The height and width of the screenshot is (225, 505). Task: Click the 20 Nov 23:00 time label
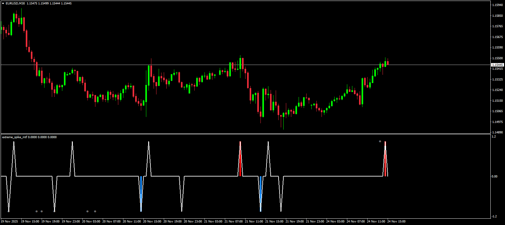pos(193,222)
